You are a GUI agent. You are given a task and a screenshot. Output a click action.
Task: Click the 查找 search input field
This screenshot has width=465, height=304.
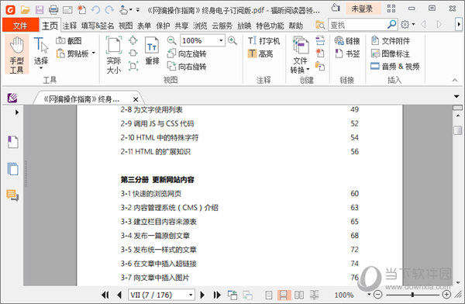tap(357, 25)
